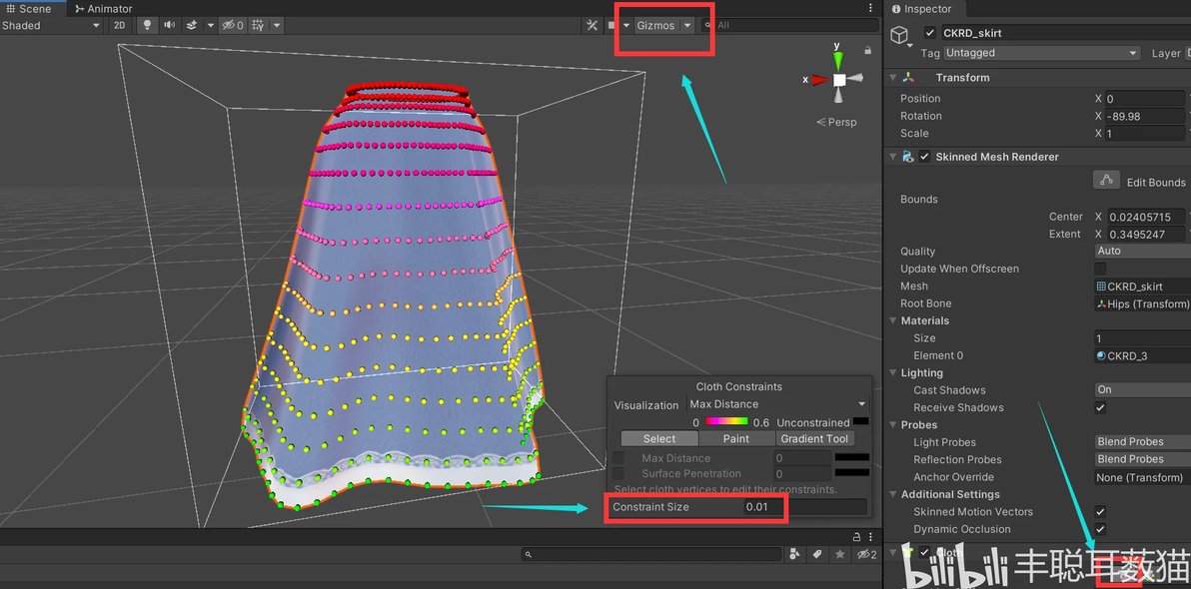The width and height of the screenshot is (1191, 589).
Task: Toggle scene lighting with the lightbulb icon
Action: [147, 25]
